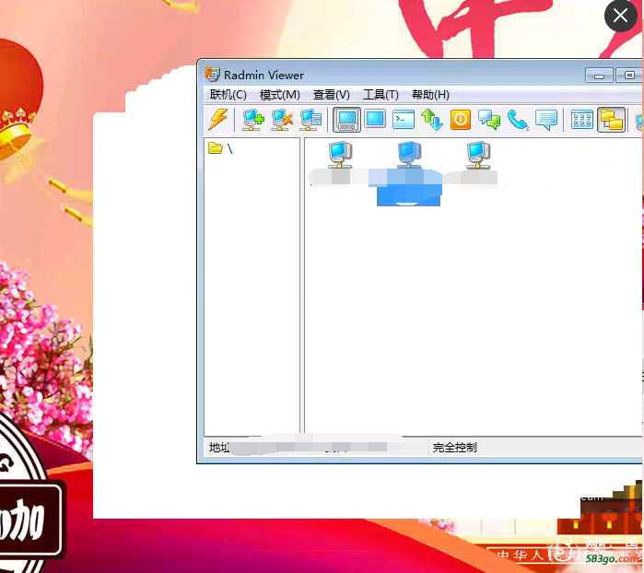The width and height of the screenshot is (644, 573).
Task: Click the Radmin Viewer title bar icon
Action: click(x=212, y=75)
